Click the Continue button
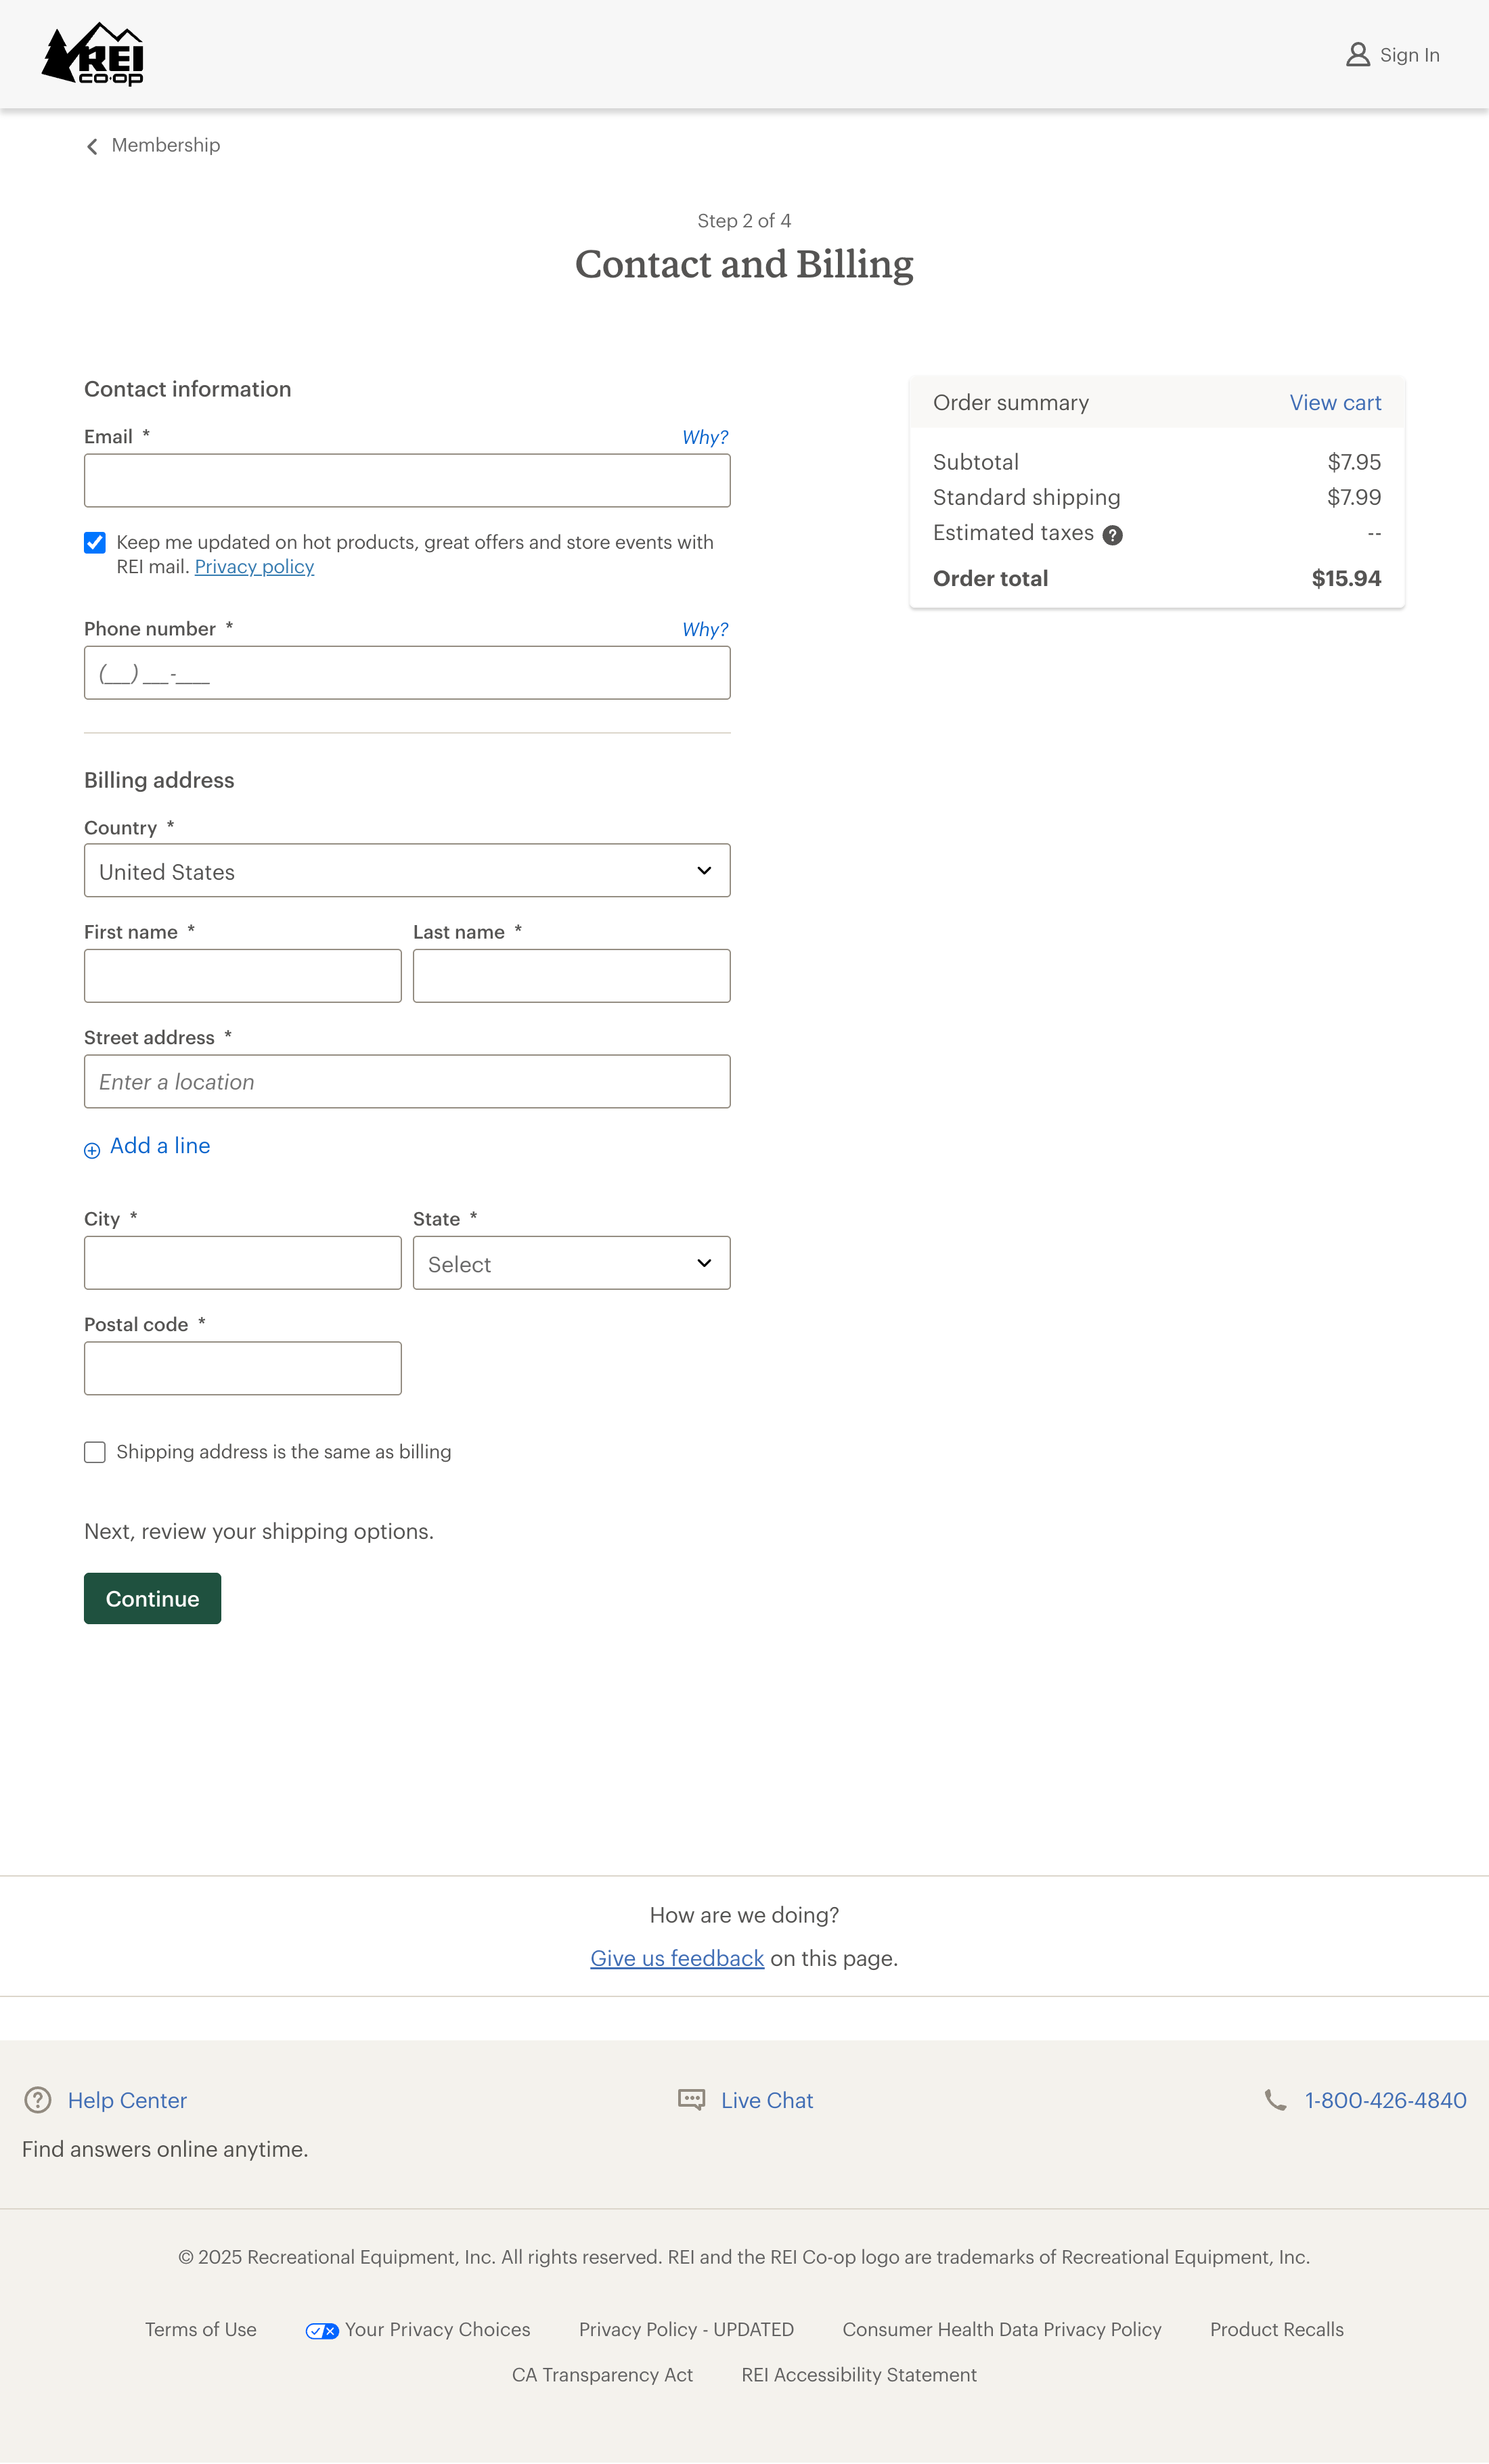The image size is (1489, 2464). (x=152, y=1598)
